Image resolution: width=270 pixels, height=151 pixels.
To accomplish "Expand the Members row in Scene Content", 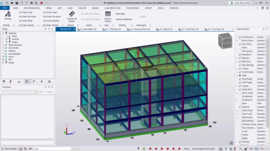I will pyautogui.click(x=237, y=58).
